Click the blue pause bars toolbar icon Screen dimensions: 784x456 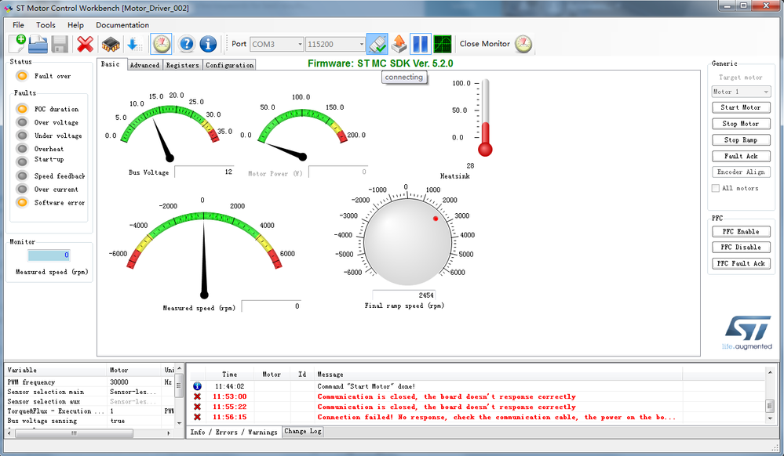point(421,44)
